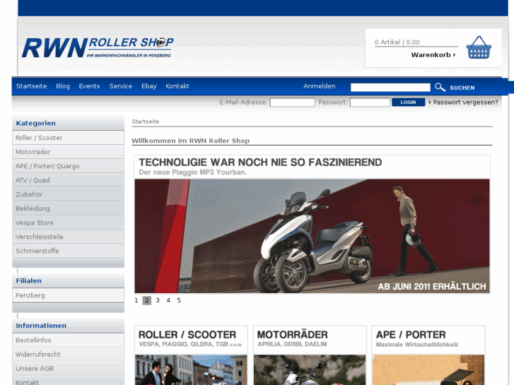The height and width of the screenshot is (385, 514).
Task: Click the arrow before Passwort vergessen
Action: coord(430,102)
